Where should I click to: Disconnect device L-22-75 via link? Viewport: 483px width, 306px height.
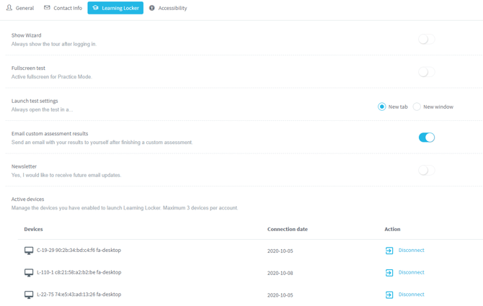tap(411, 294)
